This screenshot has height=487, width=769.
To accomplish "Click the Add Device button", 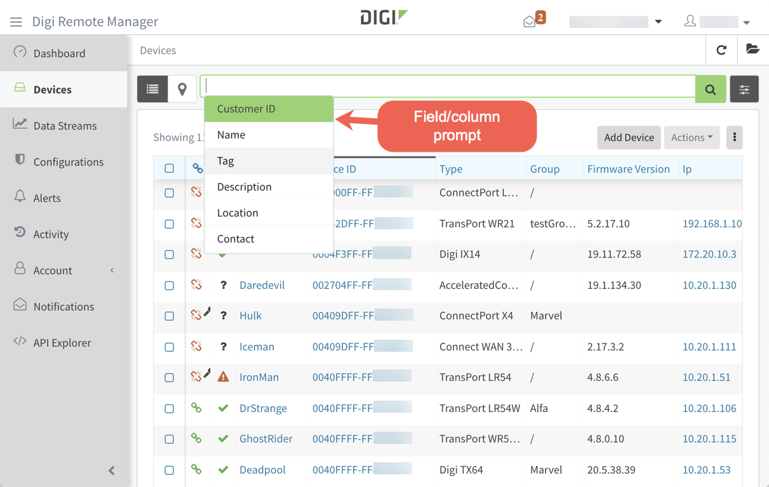I will [x=629, y=137].
